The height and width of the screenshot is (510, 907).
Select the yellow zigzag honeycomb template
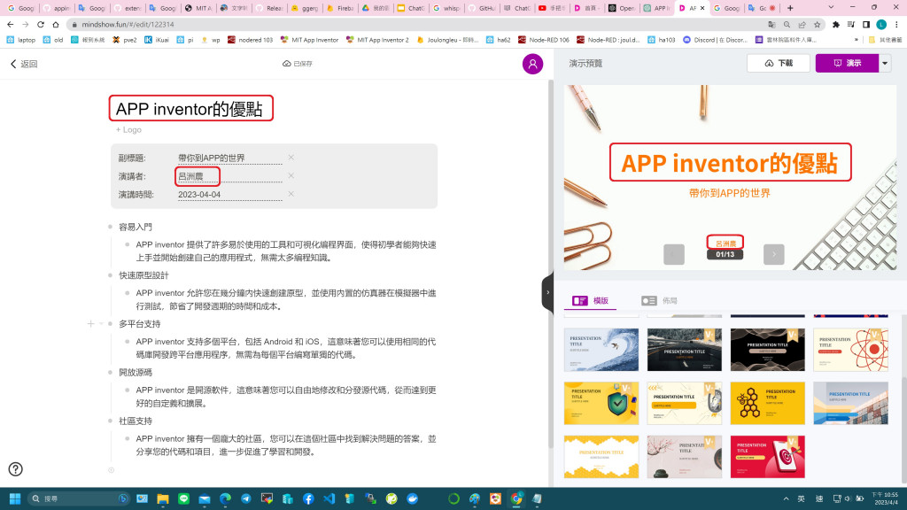pyautogui.click(x=601, y=457)
